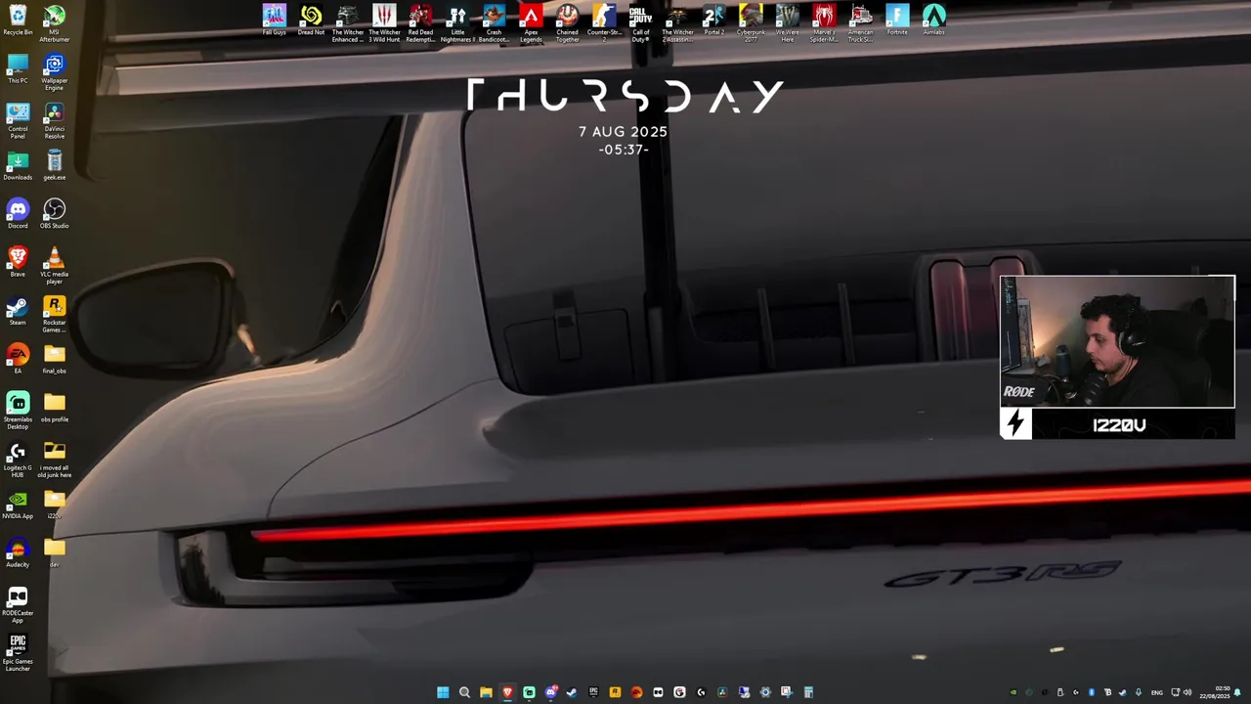Open the 'i moved all old junk here' folder
1251x704 pixels.
[55, 460]
